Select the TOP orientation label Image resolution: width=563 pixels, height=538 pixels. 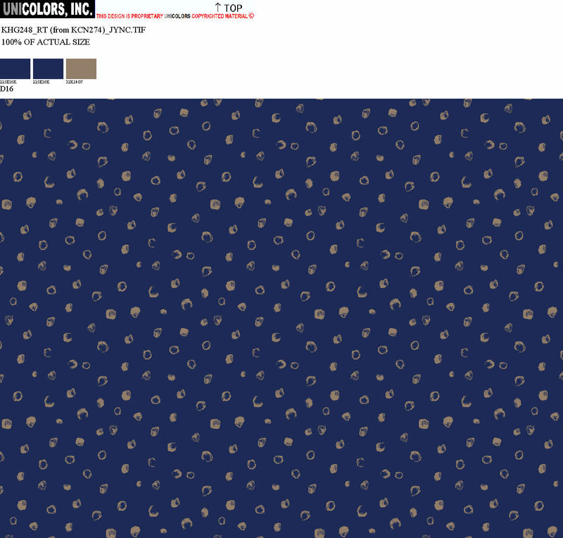point(233,8)
